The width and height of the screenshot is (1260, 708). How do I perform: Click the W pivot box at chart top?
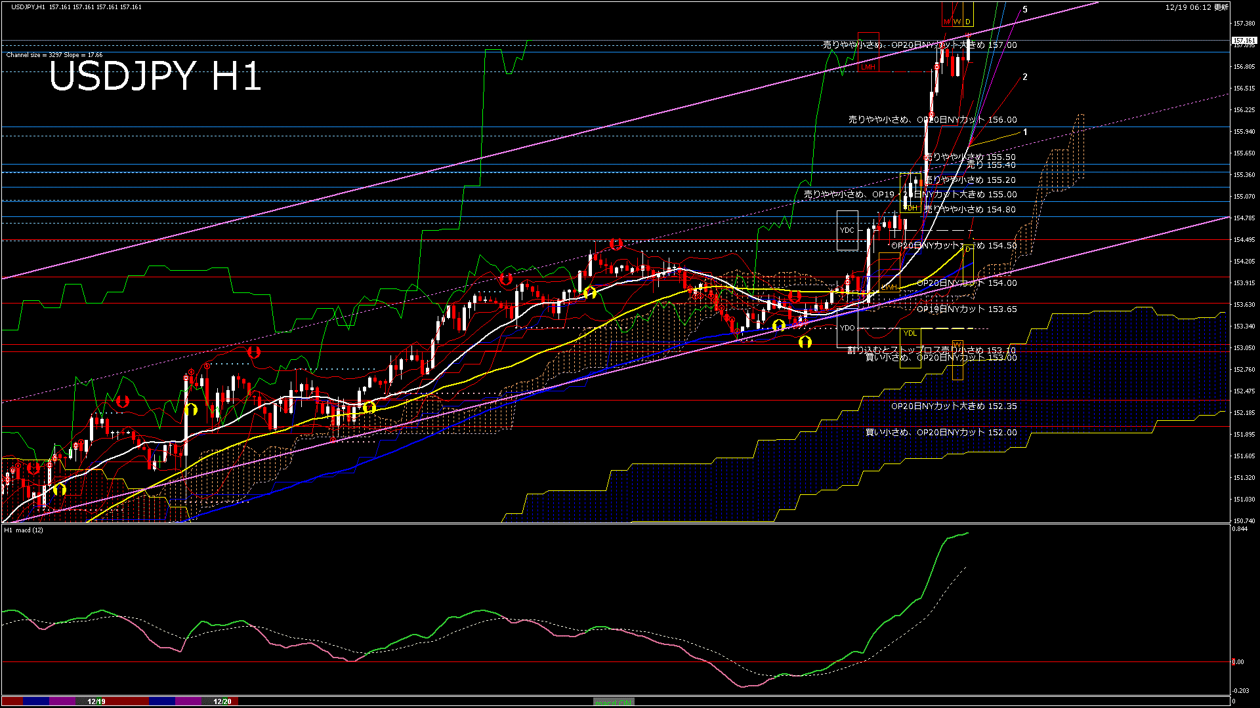pos(957,14)
